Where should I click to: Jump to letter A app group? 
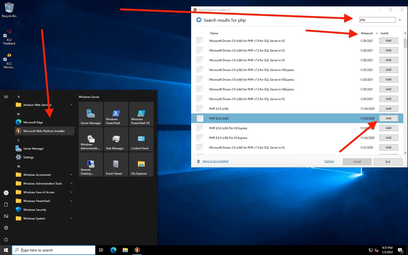point(19,97)
